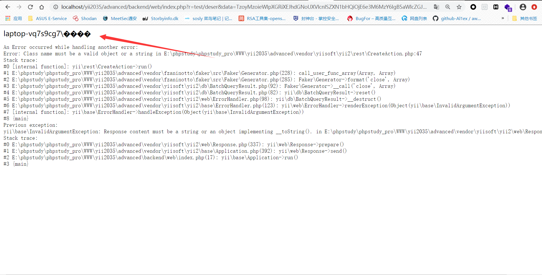Click the Faker\Generator->format('close') trace line

[207, 80]
